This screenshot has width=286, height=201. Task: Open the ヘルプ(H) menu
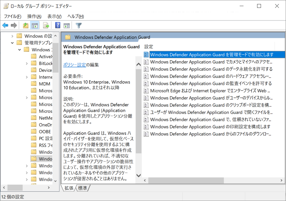pos(75,16)
